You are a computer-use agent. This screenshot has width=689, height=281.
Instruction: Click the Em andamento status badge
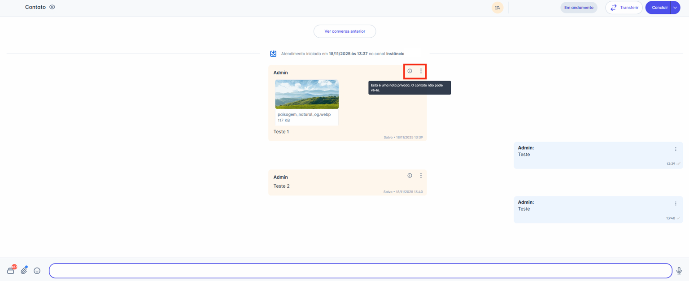tap(579, 8)
